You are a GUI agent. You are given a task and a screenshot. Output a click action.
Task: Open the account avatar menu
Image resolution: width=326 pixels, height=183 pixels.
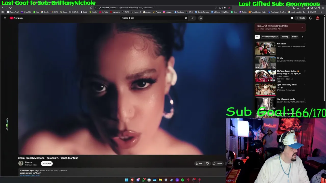[318, 18]
